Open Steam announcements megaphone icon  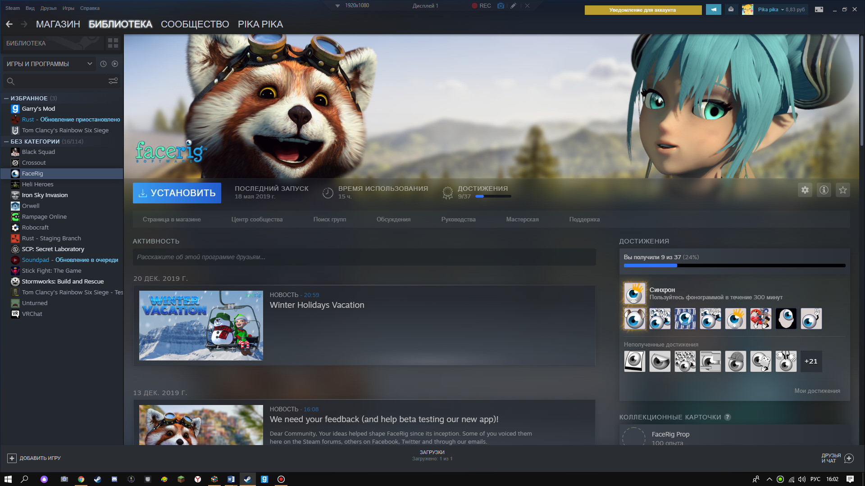click(x=714, y=9)
